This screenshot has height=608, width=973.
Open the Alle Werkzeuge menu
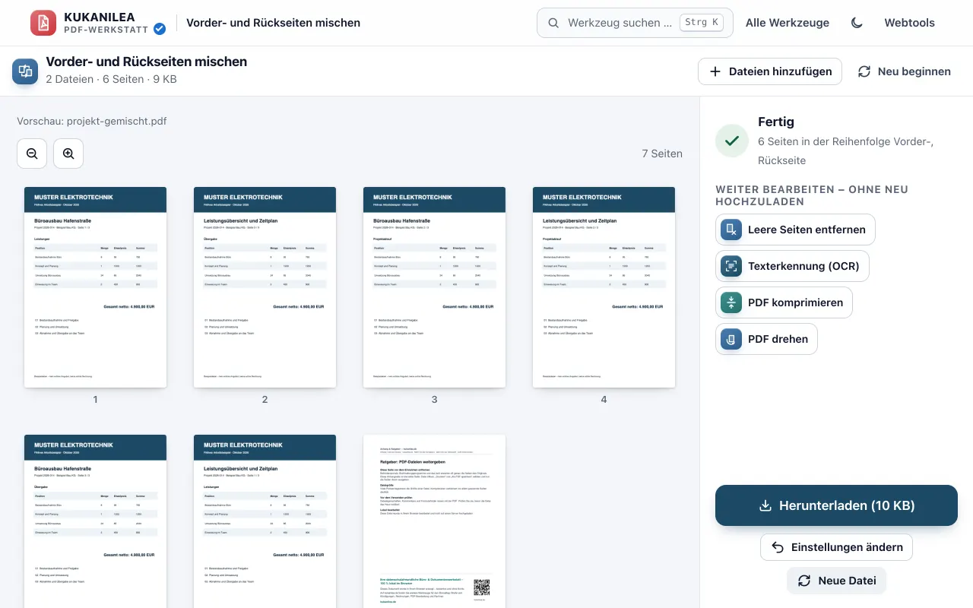tap(788, 23)
